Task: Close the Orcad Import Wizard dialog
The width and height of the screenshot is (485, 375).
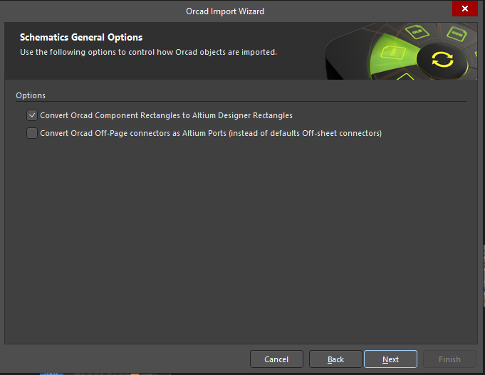Action: (x=464, y=9)
